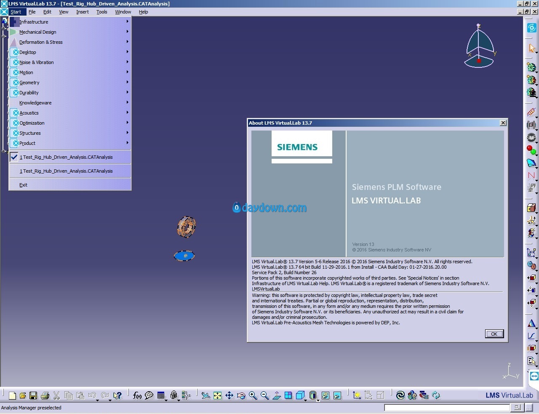This screenshot has height=414, width=539.
Task: Click the Zoom In magnifier
Action: tap(253, 395)
